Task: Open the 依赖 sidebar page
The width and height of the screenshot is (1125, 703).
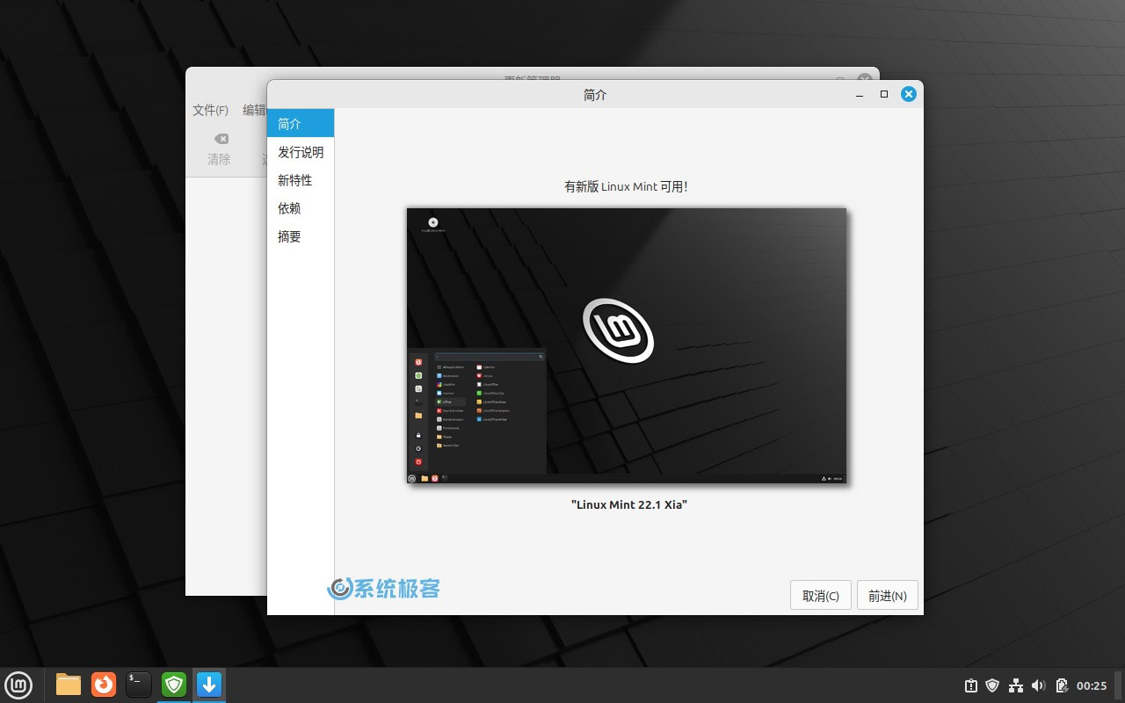Action: (301, 208)
